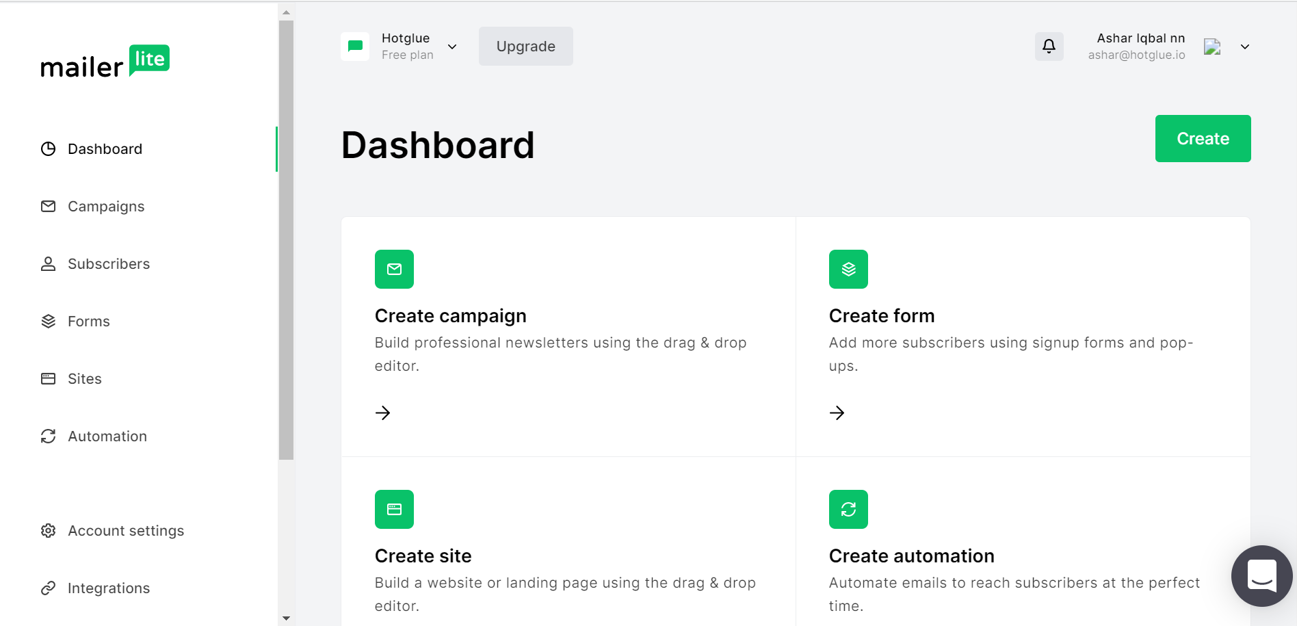The image size is (1297, 626).
Task: Click the green browser icon on Create site
Action: pyautogui.click(x=394, y=509)
